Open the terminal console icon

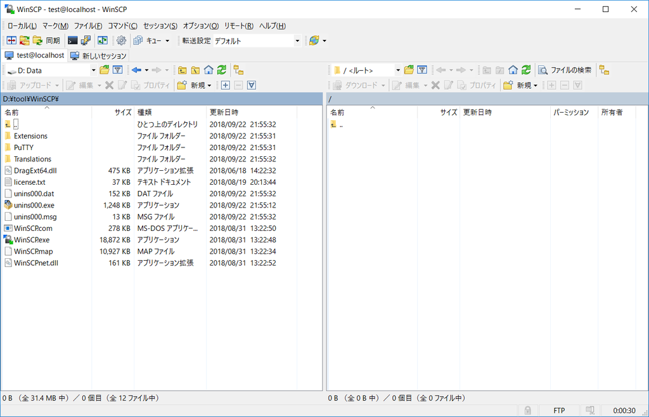pyautogui.click(x=72, y=40)
